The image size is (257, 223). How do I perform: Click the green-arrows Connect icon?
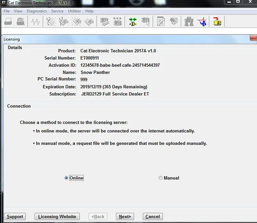click(133, 21)
